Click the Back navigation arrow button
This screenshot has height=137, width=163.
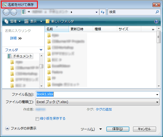coord(6,12)
